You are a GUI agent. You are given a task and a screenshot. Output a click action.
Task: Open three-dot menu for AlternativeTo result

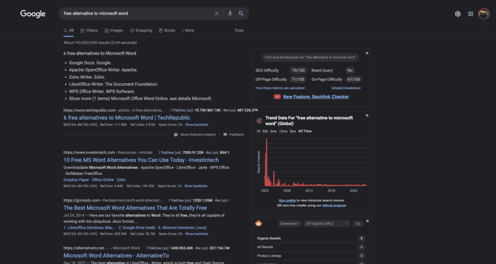coord(146,248)
